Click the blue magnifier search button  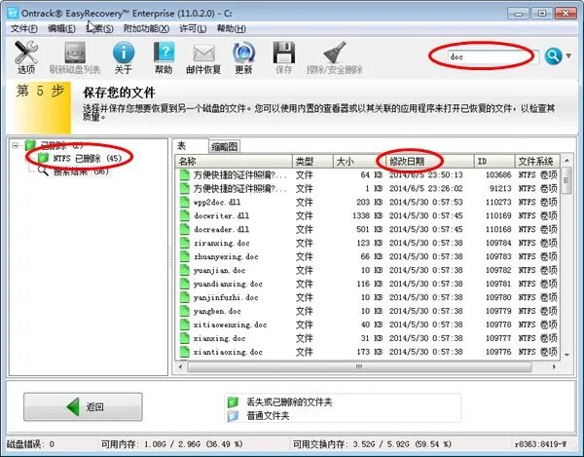(553, 57)
